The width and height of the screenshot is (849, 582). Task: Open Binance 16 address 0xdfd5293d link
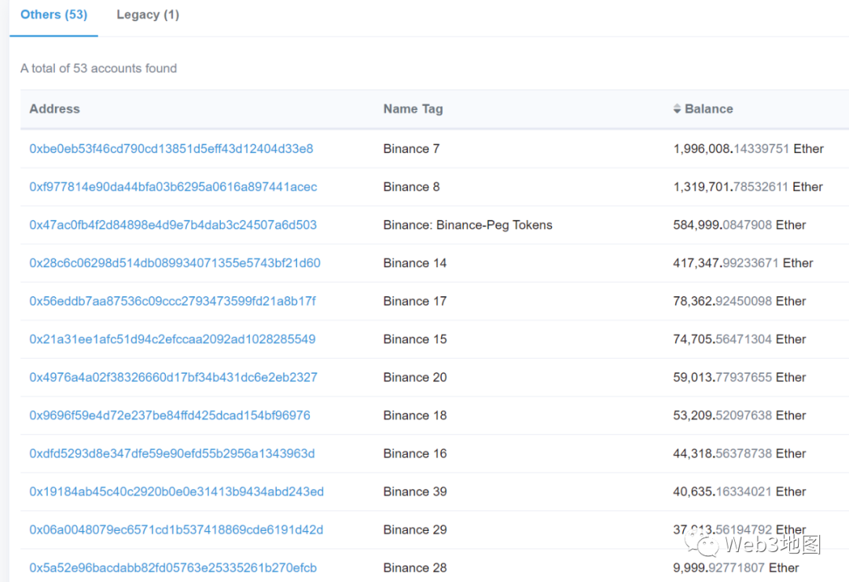click(171, 453)
